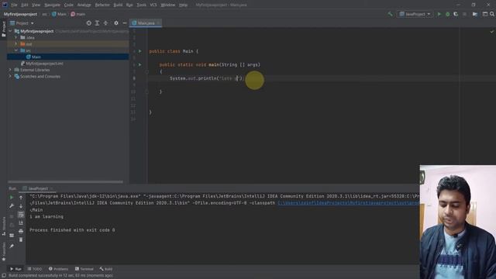The height and width of the screenshot is (279, 496).
Task: Clear console with the trash icon
Action: [x=21, y=239]
